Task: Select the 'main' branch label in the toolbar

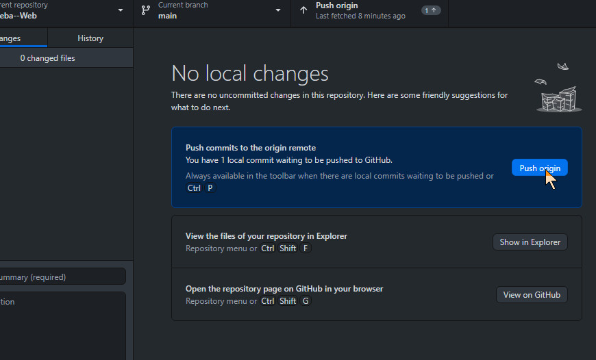Action: [167, 16]
